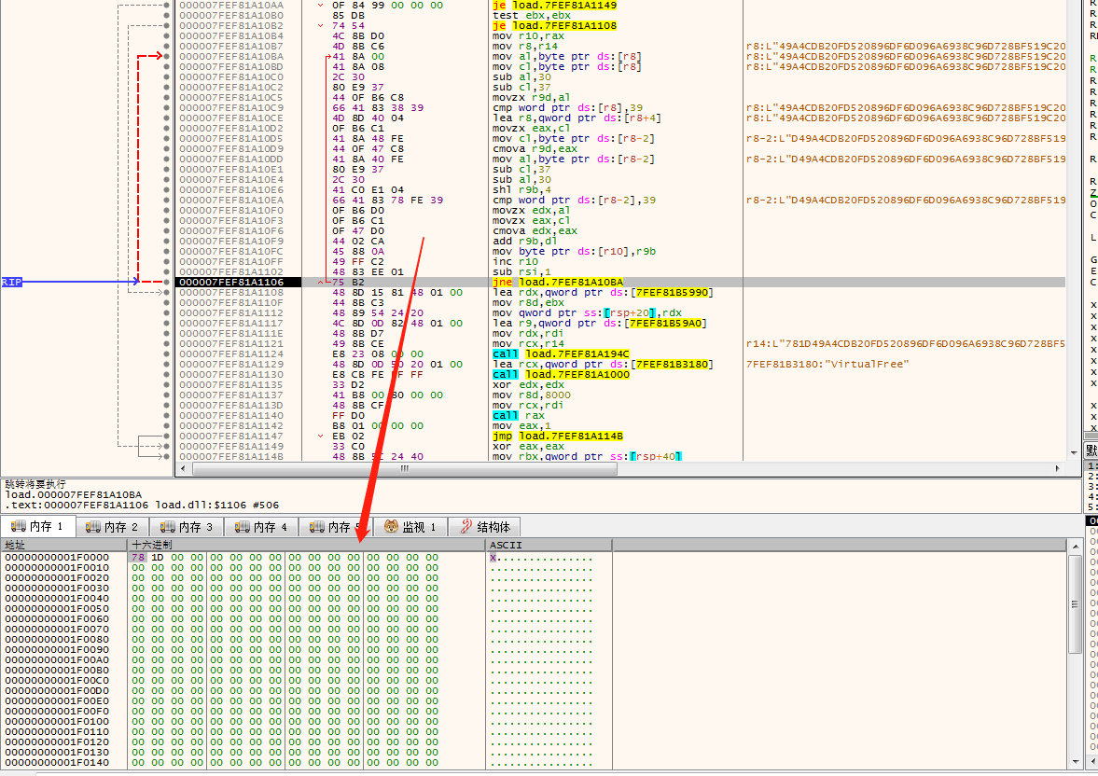Image resolution: width=1098 pixels, height=776 pixels.
Task: Toggle breakpoint dot at 000007FEF81A10BA
Action: click(x=166, y=56)
